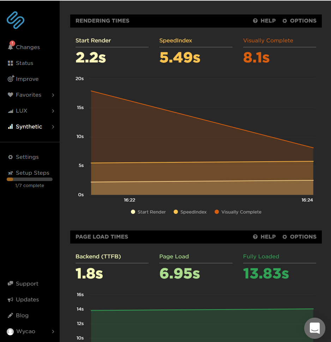Click the Status grid icon
Screen dimensions: 331x342
(x=10, y=63)
